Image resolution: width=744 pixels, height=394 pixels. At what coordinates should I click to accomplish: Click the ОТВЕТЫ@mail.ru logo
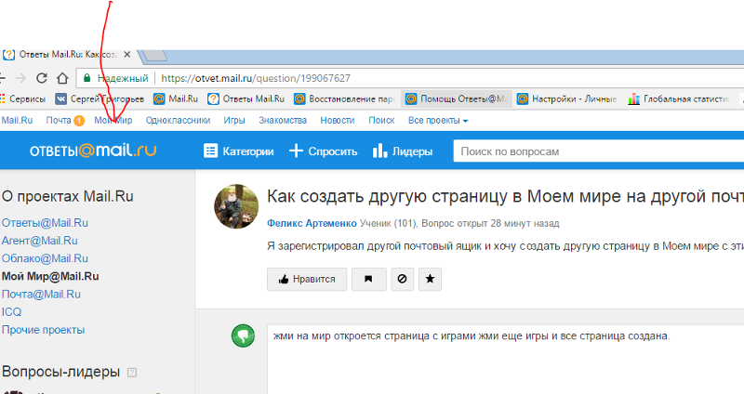pos(93,151)
